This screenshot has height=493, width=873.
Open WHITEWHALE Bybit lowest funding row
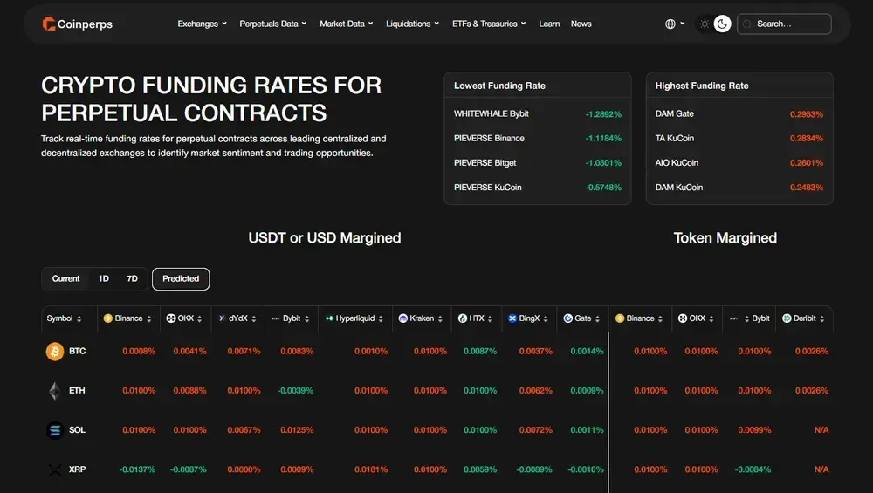click(x=537, y=113)
